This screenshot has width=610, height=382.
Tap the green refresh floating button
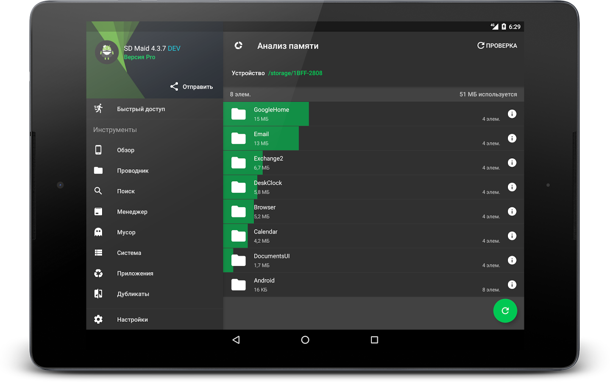[505, 311]
